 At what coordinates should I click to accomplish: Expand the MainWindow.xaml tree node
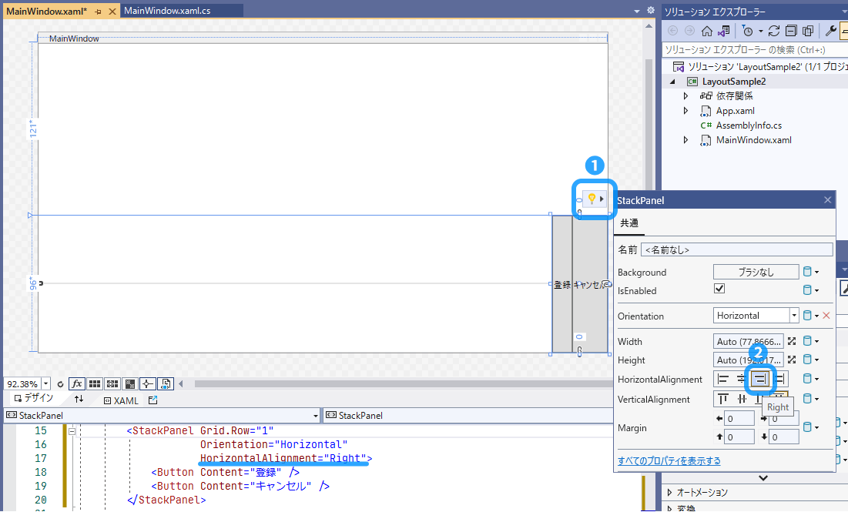coord(686,139)
